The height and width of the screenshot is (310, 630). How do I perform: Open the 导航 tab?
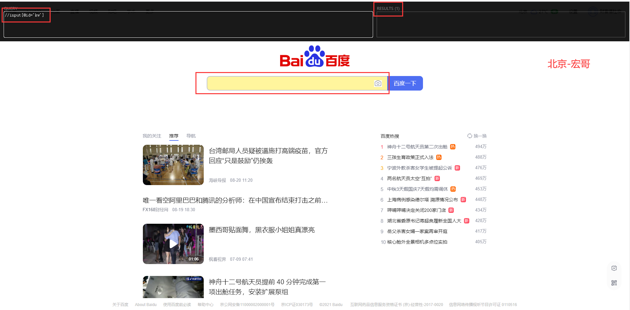191,136
